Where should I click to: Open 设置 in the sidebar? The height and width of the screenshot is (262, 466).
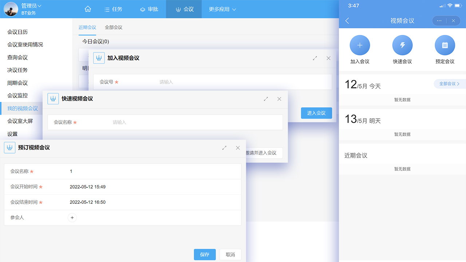(x=12, y=134)
